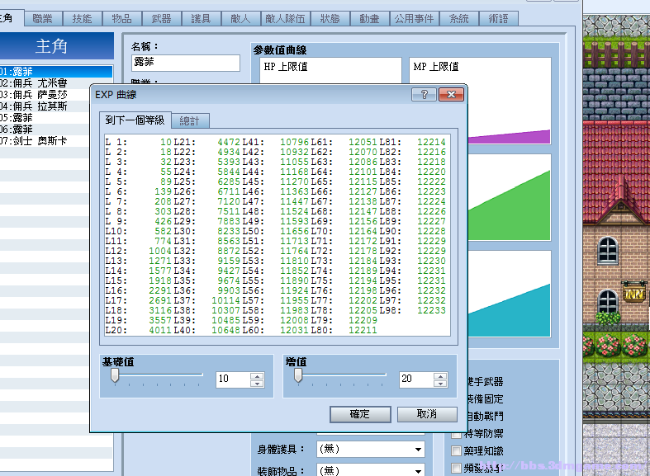Toggle the 特等防禦 checkbox

tap(456, 434)
